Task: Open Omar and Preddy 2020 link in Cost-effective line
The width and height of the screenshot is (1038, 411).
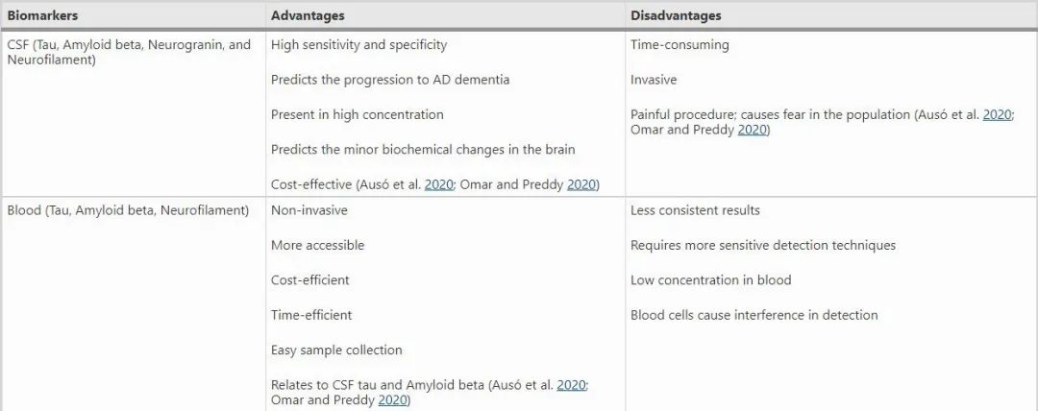Action: 581,184
